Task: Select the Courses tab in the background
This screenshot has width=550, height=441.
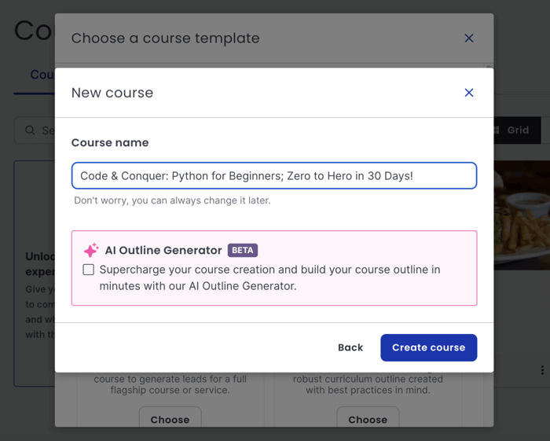Action: point(41,75)
